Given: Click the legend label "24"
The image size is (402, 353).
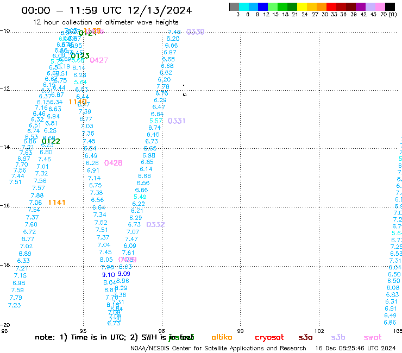Looking at the screenshot, I should click(x=305, y=14).
